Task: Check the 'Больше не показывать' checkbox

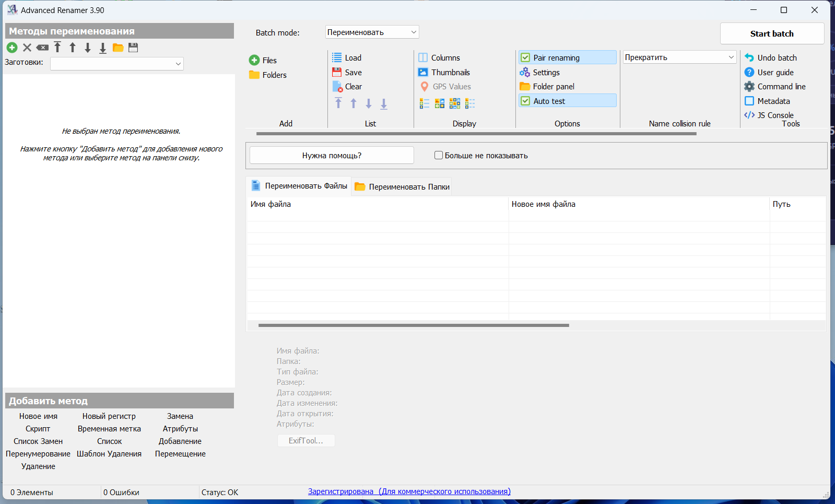Action: pyautogui.click(x=439, y=155)
